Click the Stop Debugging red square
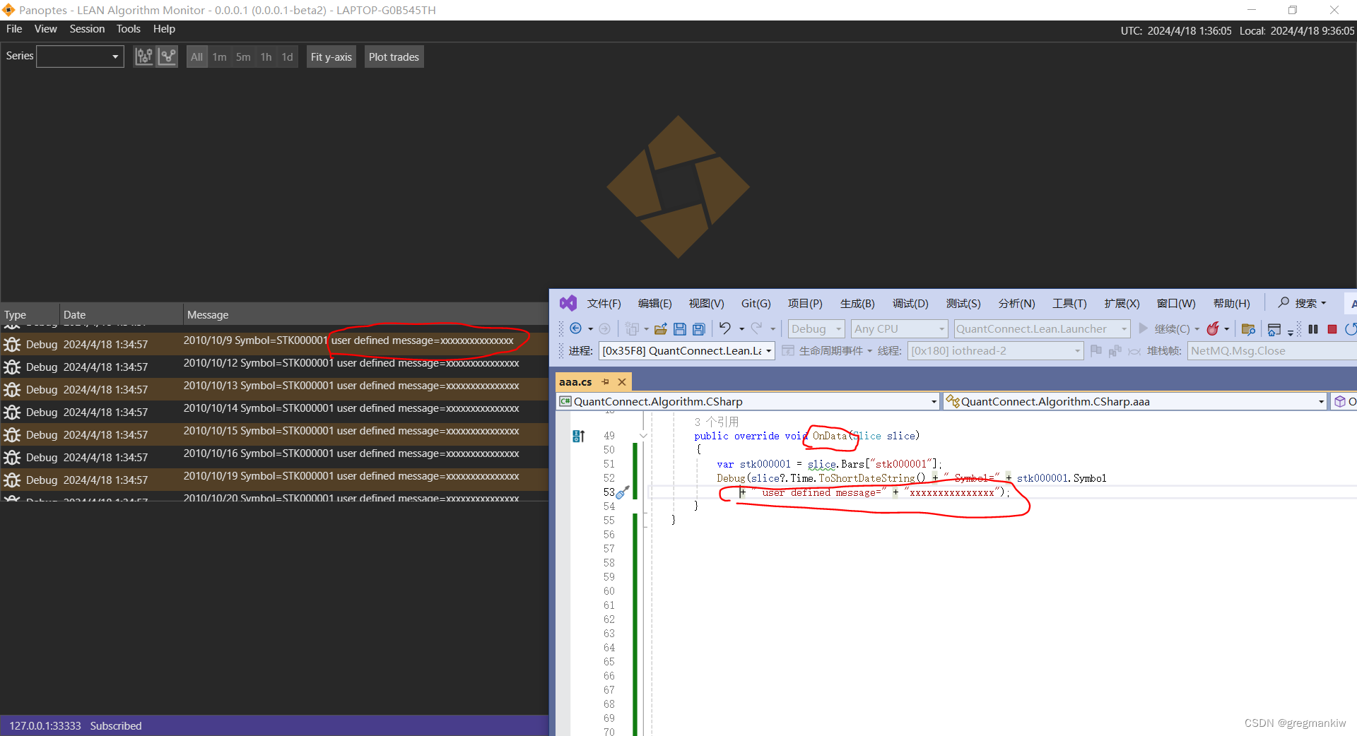1357x736 pixels. pos(1332,329)
